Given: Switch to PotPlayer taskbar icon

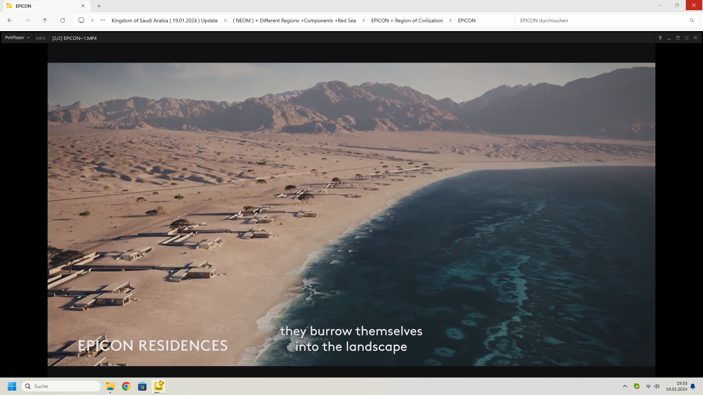Looking at the screenshot, I should [x=159, y=386].
